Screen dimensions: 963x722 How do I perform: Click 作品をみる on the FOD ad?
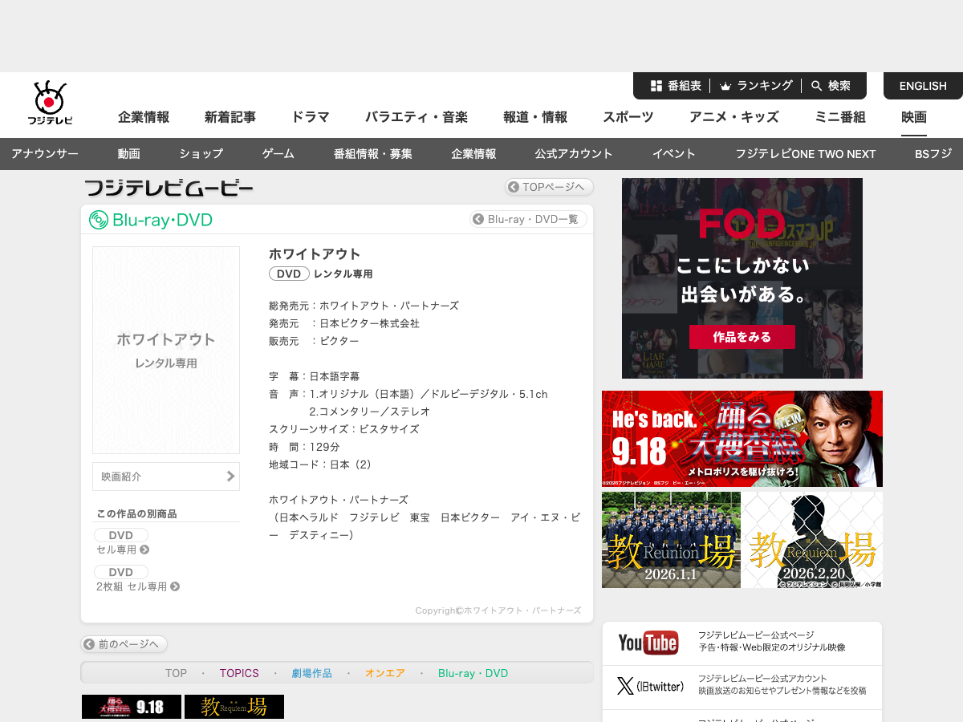pyautogui.click(x=742, y=337)
